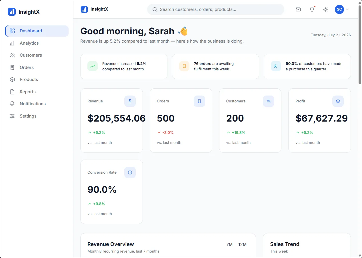
Task: Click the Orders receipt icon in sidebar
Action: click(x=12, y=68)
